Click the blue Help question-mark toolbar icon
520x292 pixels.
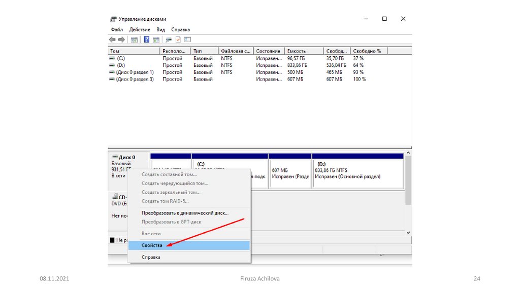click(x=147, y=40)
